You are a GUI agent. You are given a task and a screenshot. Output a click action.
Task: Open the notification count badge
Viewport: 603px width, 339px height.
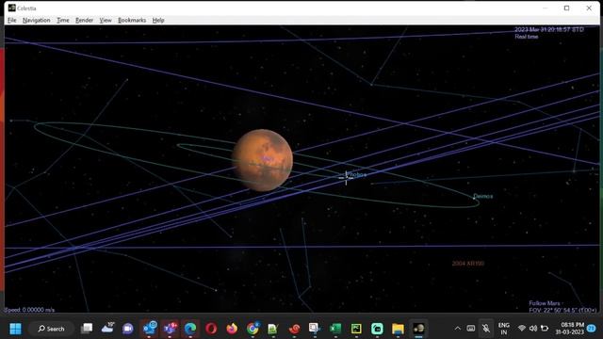(x=592, y=329)
